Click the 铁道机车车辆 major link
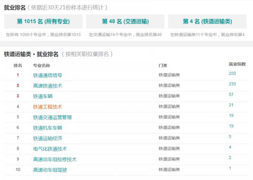 point(47,128)
